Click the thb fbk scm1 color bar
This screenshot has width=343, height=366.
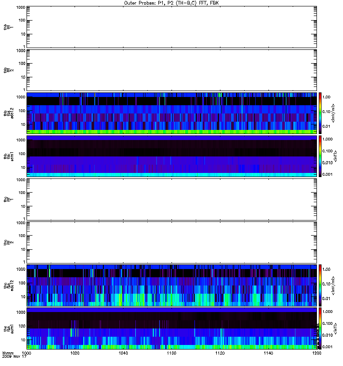click(x=320, y=156)
